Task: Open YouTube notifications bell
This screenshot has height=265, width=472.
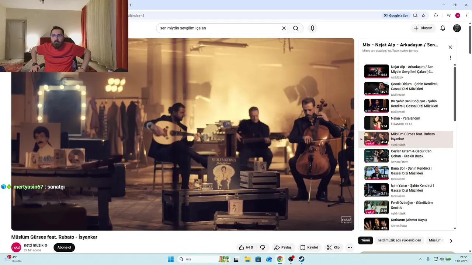Action: tap(443, 28)
